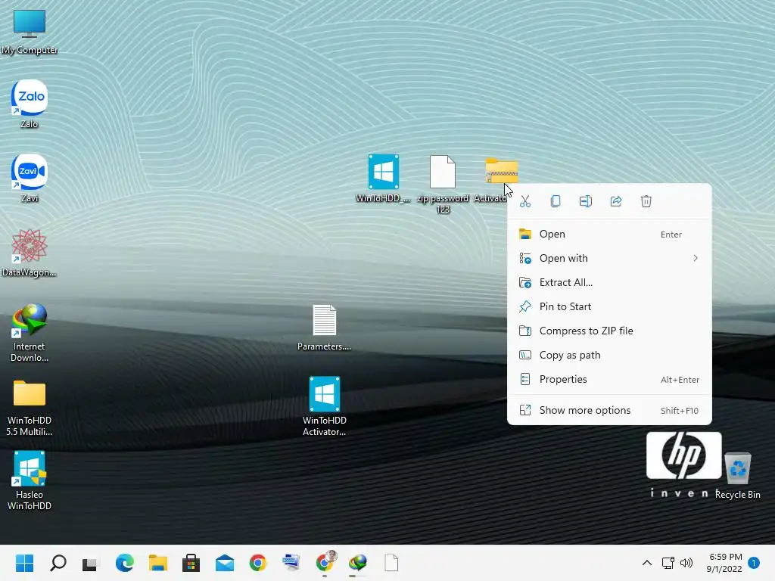Select the WinToHDD 5.5 Multilingual folder
Image resolution: width=775 pixels, height=581 pixels.
tap(30, 408)
